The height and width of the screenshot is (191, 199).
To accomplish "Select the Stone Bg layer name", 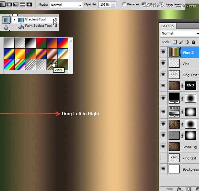I will tap(190, 147).
